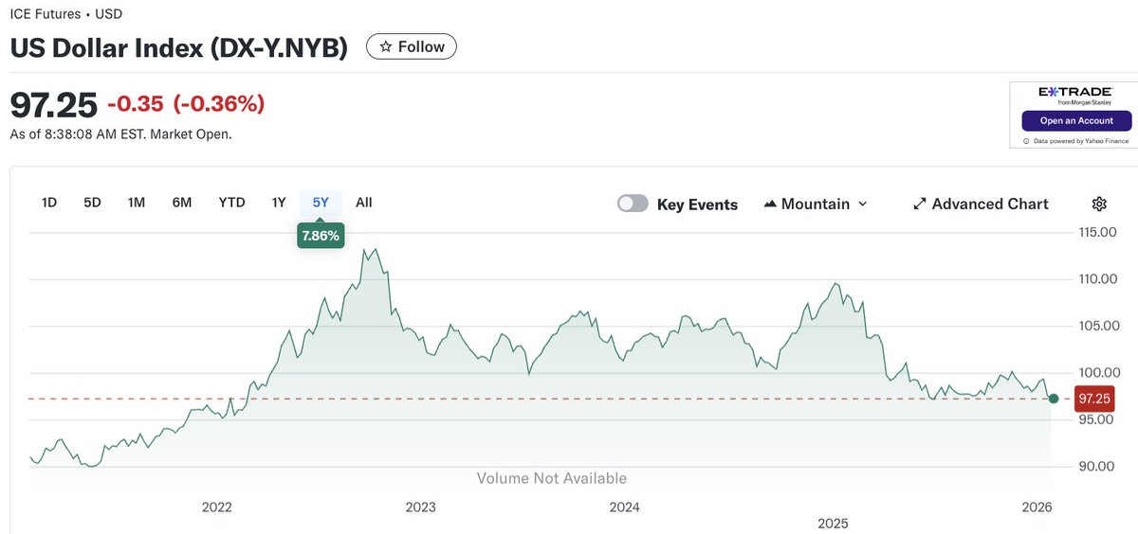Image resolution: width=1138 pixels, height=534 pixels.
Task: Click the 90.00 y-axis label
Action: pyautogui.click(x=1097, y=466)
